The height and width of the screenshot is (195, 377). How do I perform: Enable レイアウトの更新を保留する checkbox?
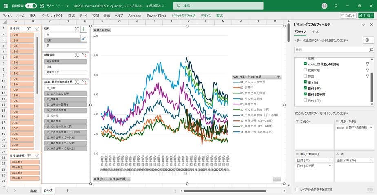point(297,189)
